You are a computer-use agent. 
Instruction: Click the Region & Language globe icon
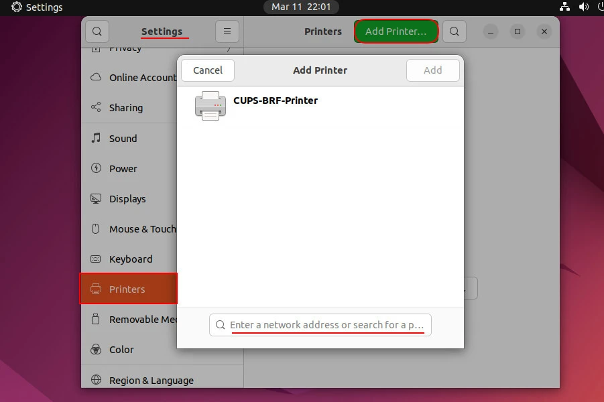point(96,380)
